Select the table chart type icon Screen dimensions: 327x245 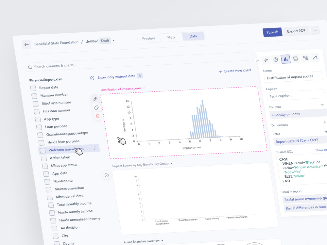295,58
